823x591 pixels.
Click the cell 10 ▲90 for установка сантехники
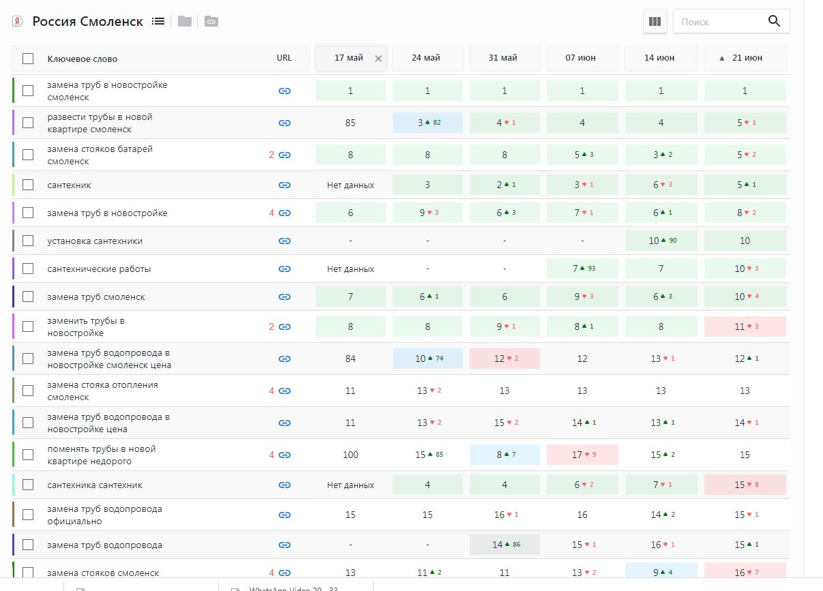pos(661,241)
